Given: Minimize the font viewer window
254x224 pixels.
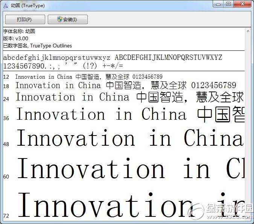Looking at the screenshot, I should (x=218, y=4).
